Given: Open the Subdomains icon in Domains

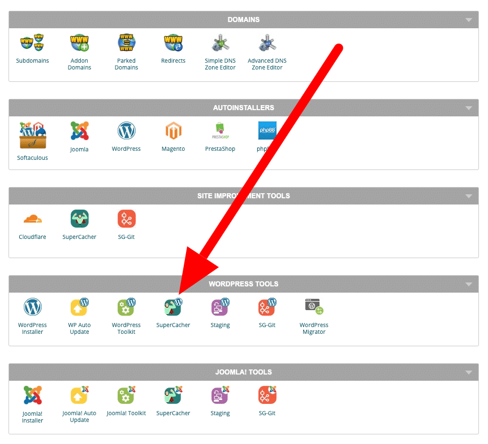Looking at the screenshot, I should click(32, 43).
